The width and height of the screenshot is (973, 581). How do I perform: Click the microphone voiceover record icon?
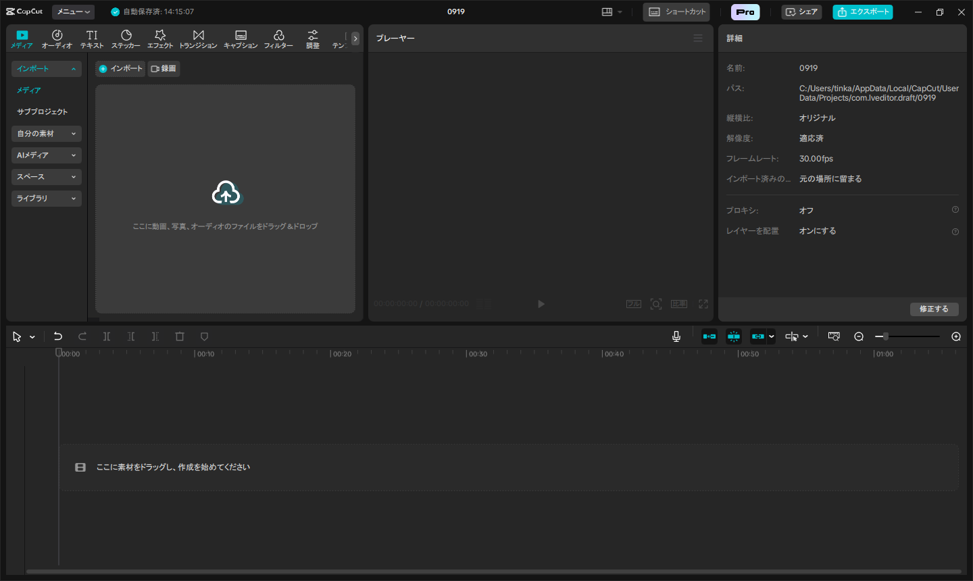coord(676,336)
